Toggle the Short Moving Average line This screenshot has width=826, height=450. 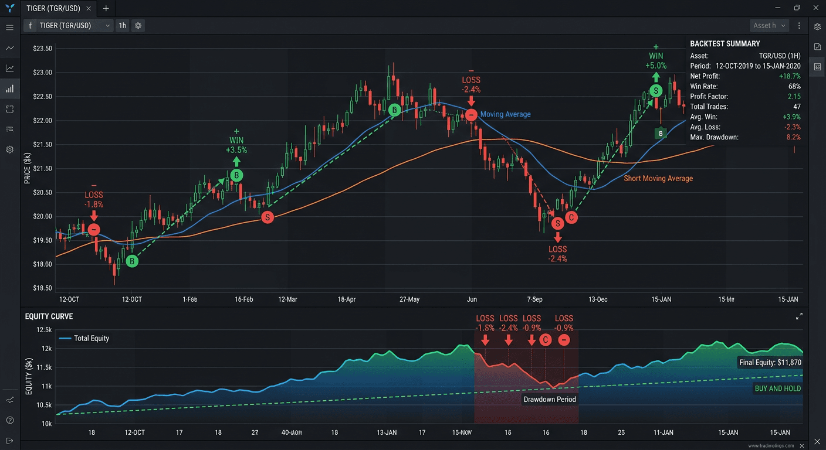658,178
